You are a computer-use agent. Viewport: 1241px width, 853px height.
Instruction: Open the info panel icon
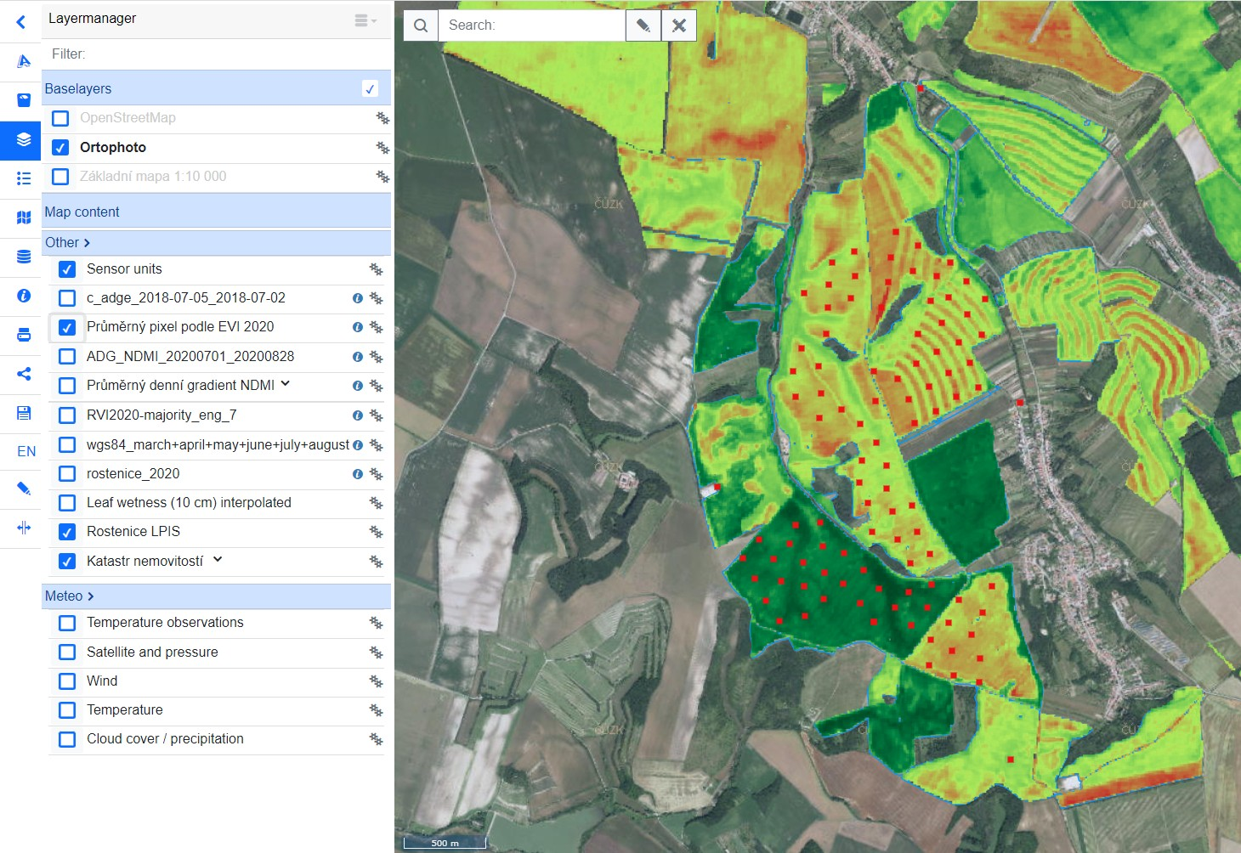pyautogui.click(x=24, y=296)
